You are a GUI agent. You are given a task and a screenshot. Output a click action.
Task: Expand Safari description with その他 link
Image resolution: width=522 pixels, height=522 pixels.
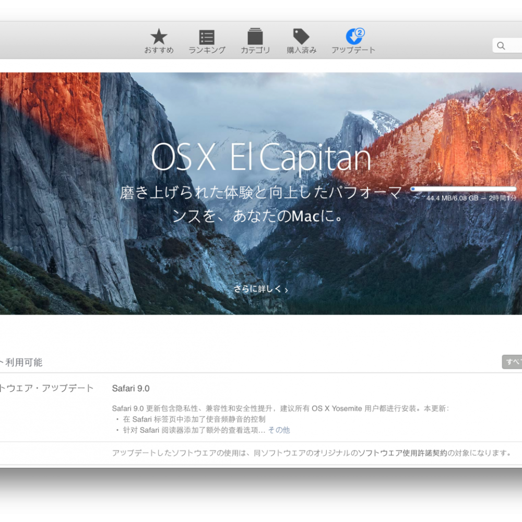pos(279,430)
